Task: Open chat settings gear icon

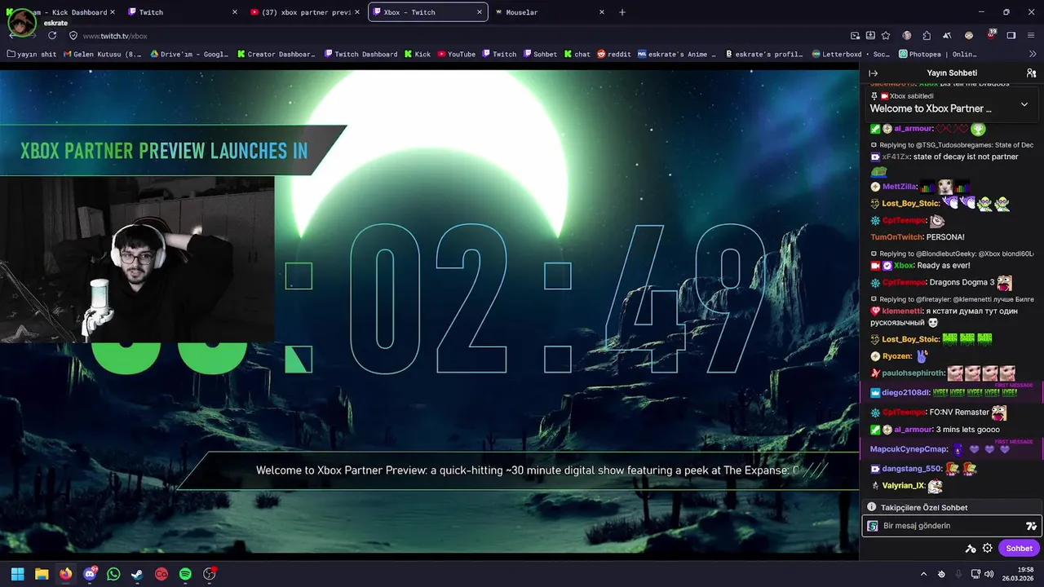Action: (x=988, y=549)
